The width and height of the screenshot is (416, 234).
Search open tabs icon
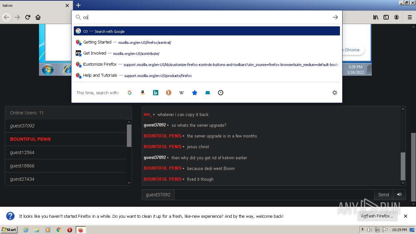point(207,93)
